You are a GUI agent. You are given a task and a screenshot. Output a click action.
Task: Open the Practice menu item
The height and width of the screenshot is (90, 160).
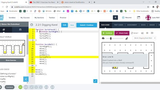pyautogui.click(x=63, y=18)
